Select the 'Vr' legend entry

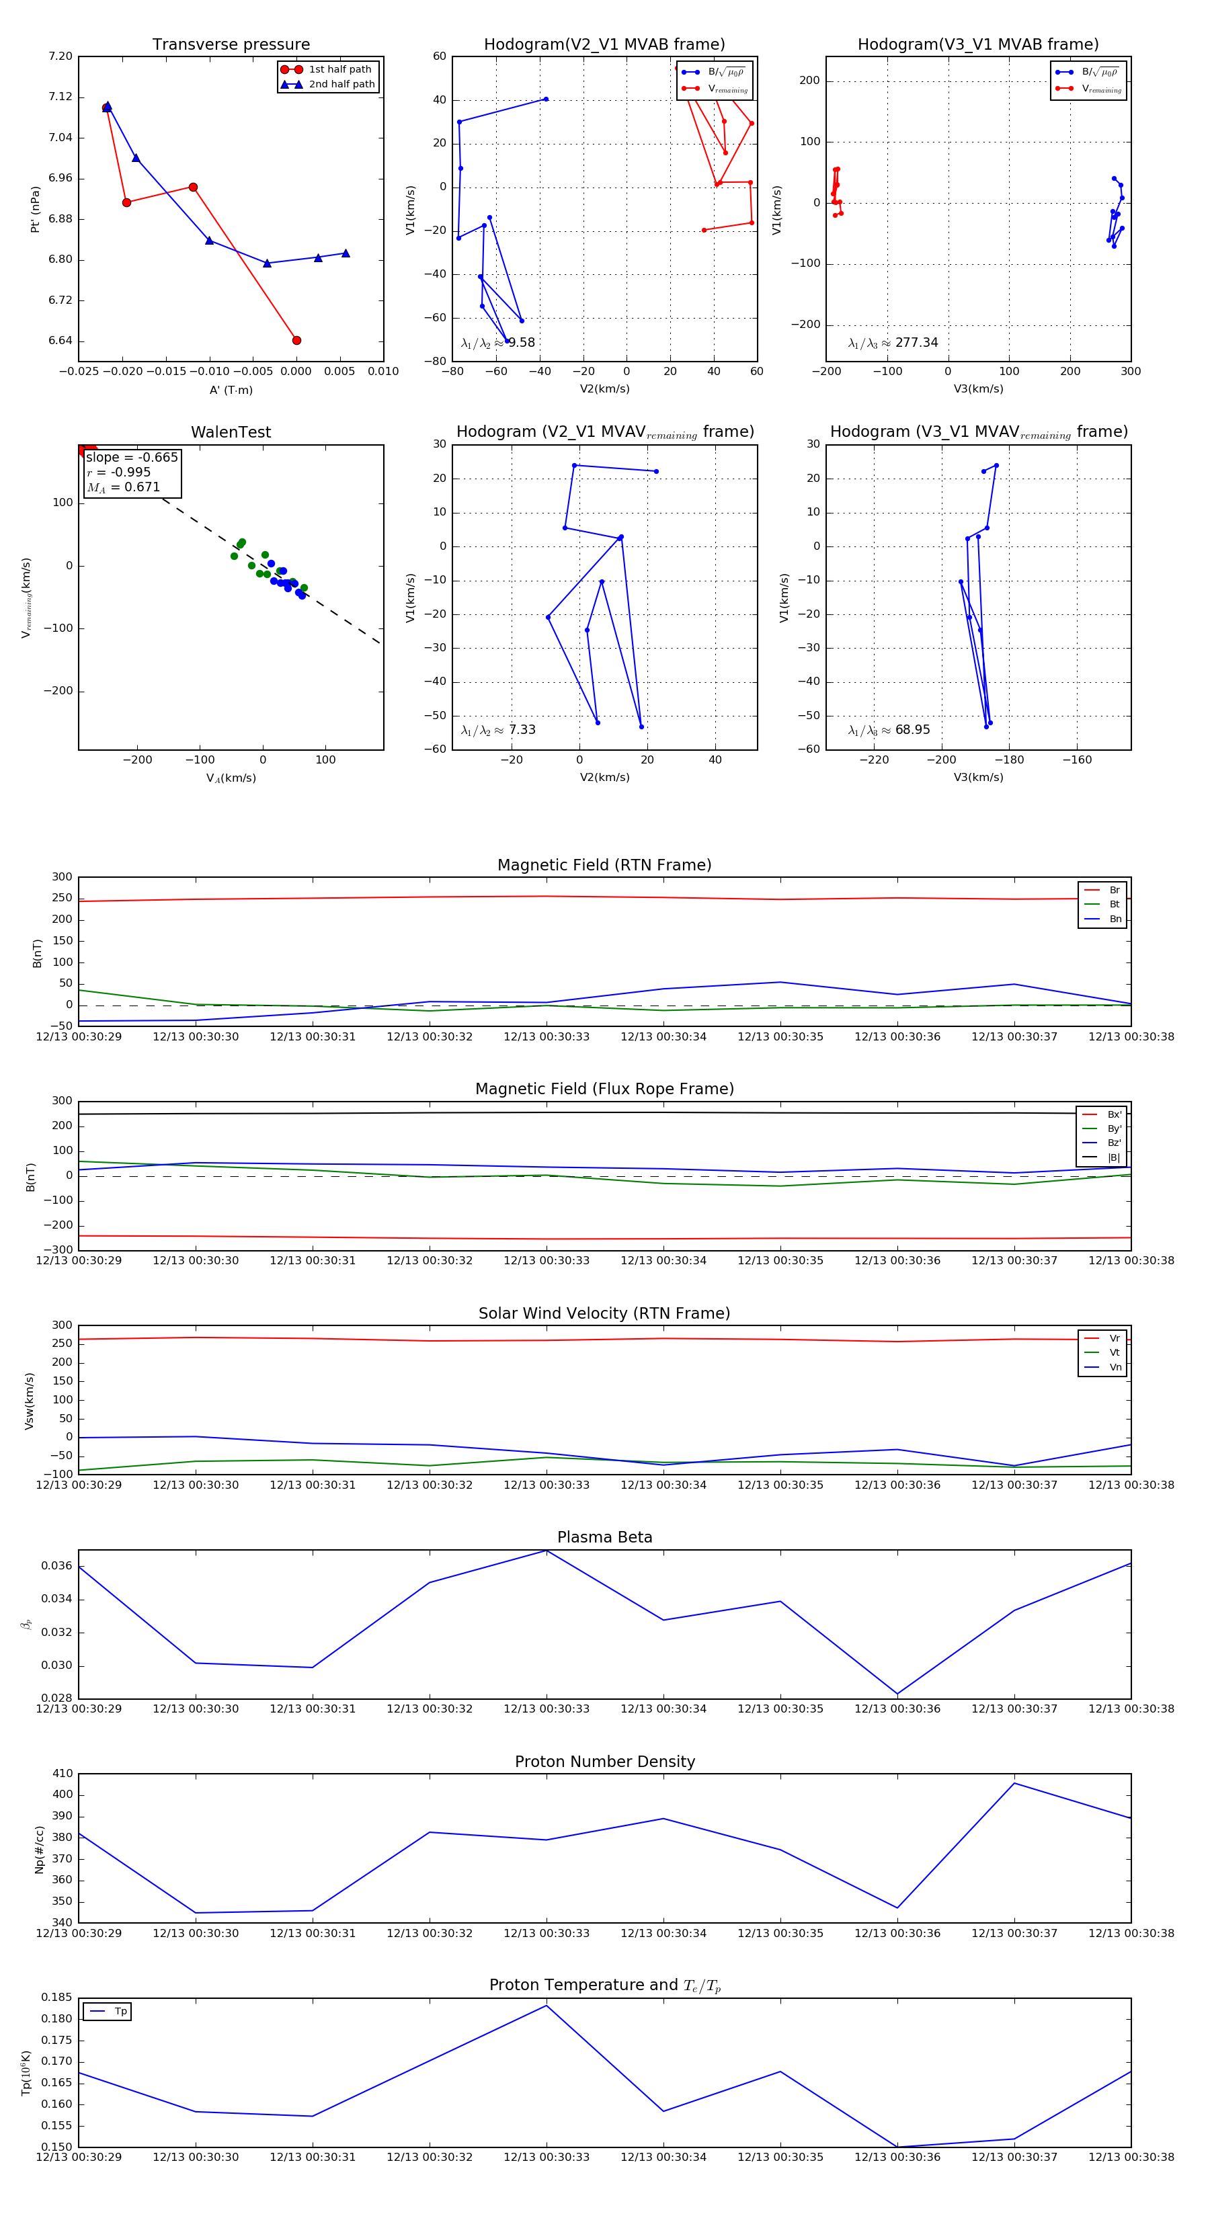point(1102,1339)
